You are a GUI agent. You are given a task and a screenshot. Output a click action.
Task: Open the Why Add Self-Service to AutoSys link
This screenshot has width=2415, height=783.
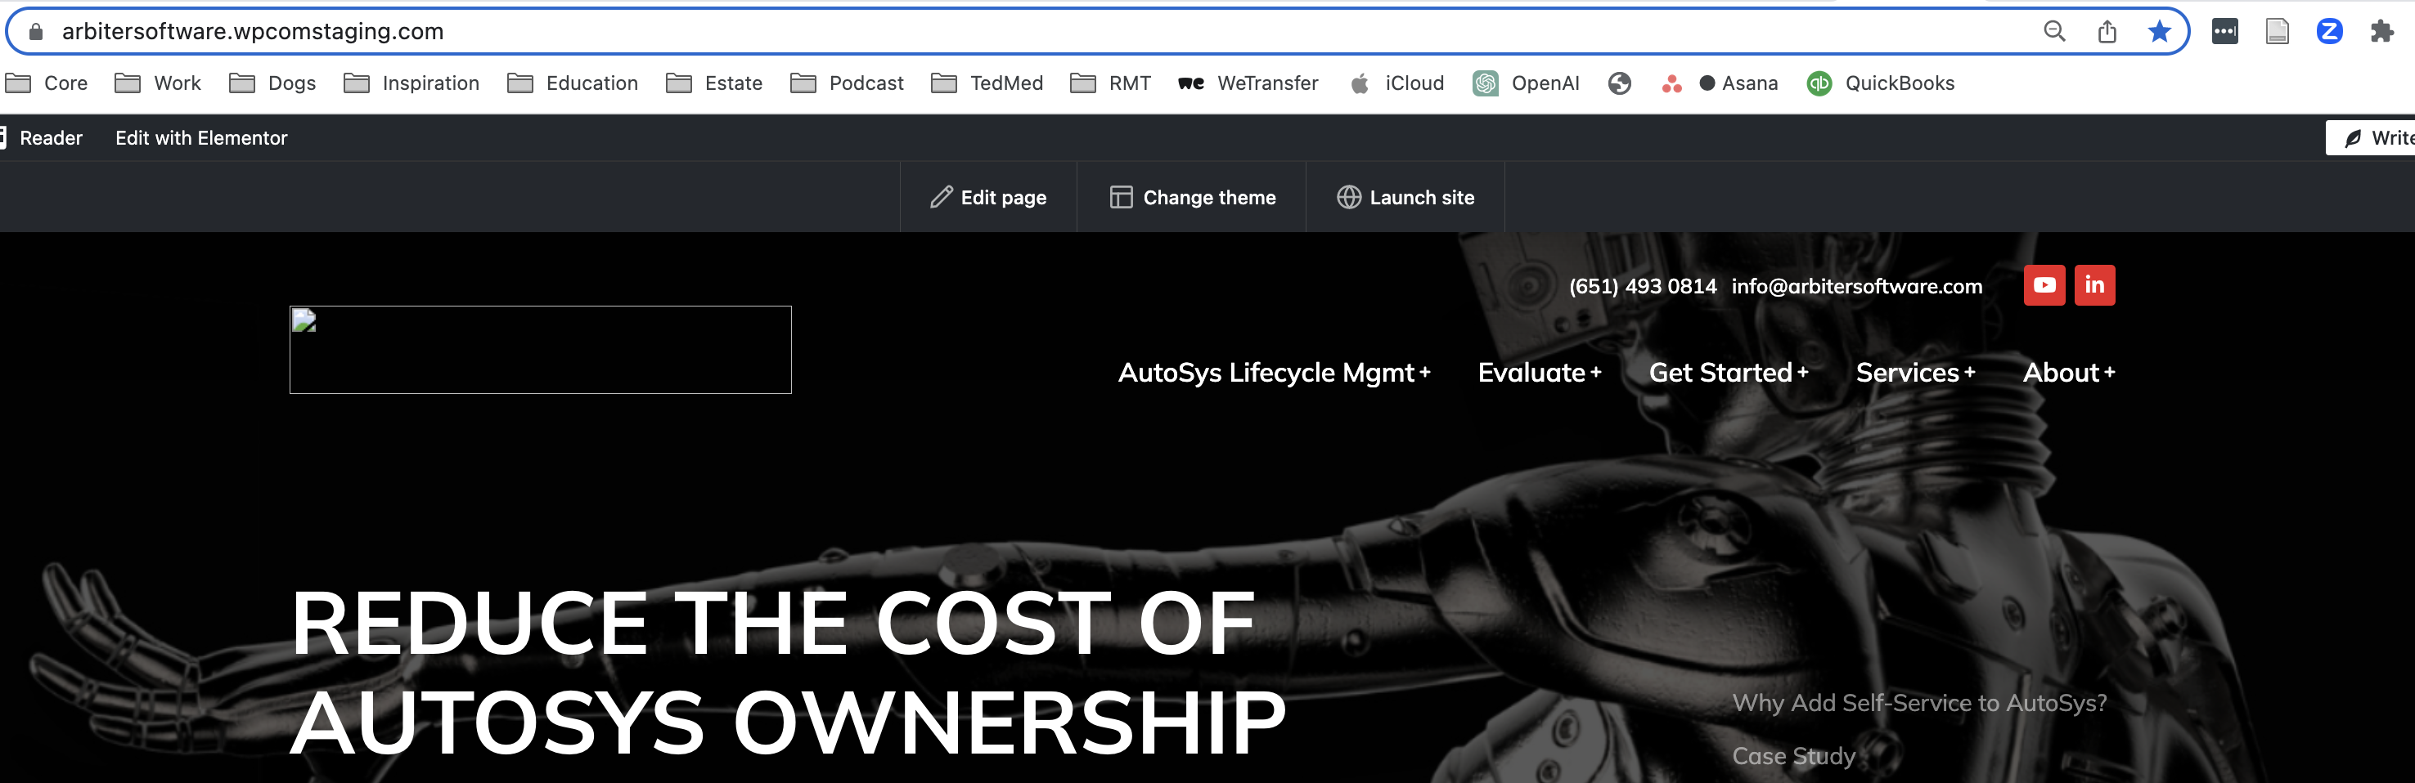pos(1920,701)
